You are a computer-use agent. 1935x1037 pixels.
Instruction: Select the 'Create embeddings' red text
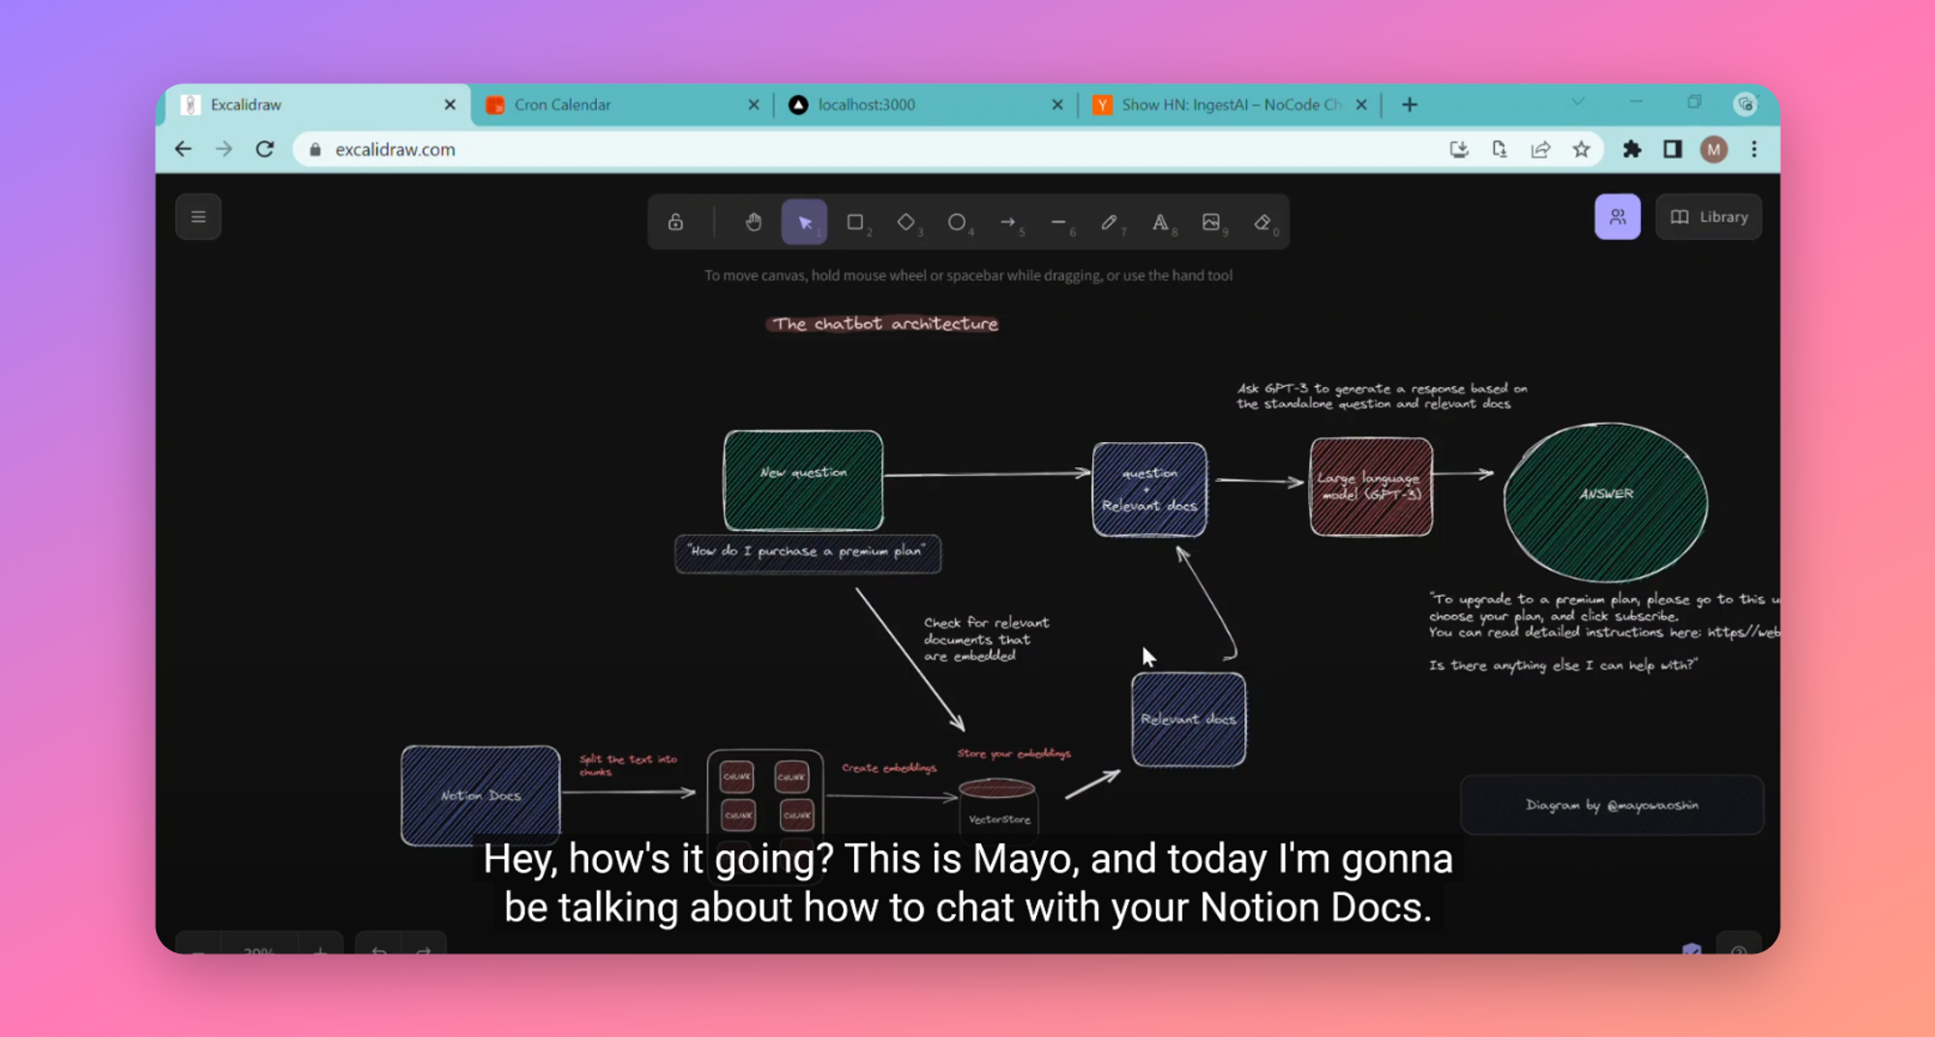(889, 768)
